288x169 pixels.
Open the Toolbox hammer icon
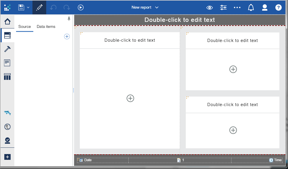pyautogui.click(x=7, y=49)
